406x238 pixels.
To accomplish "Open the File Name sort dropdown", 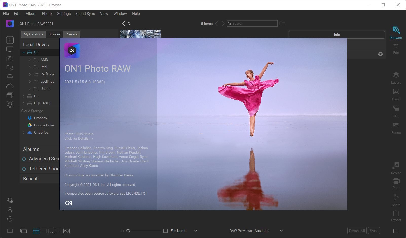I will click(196, 231).
